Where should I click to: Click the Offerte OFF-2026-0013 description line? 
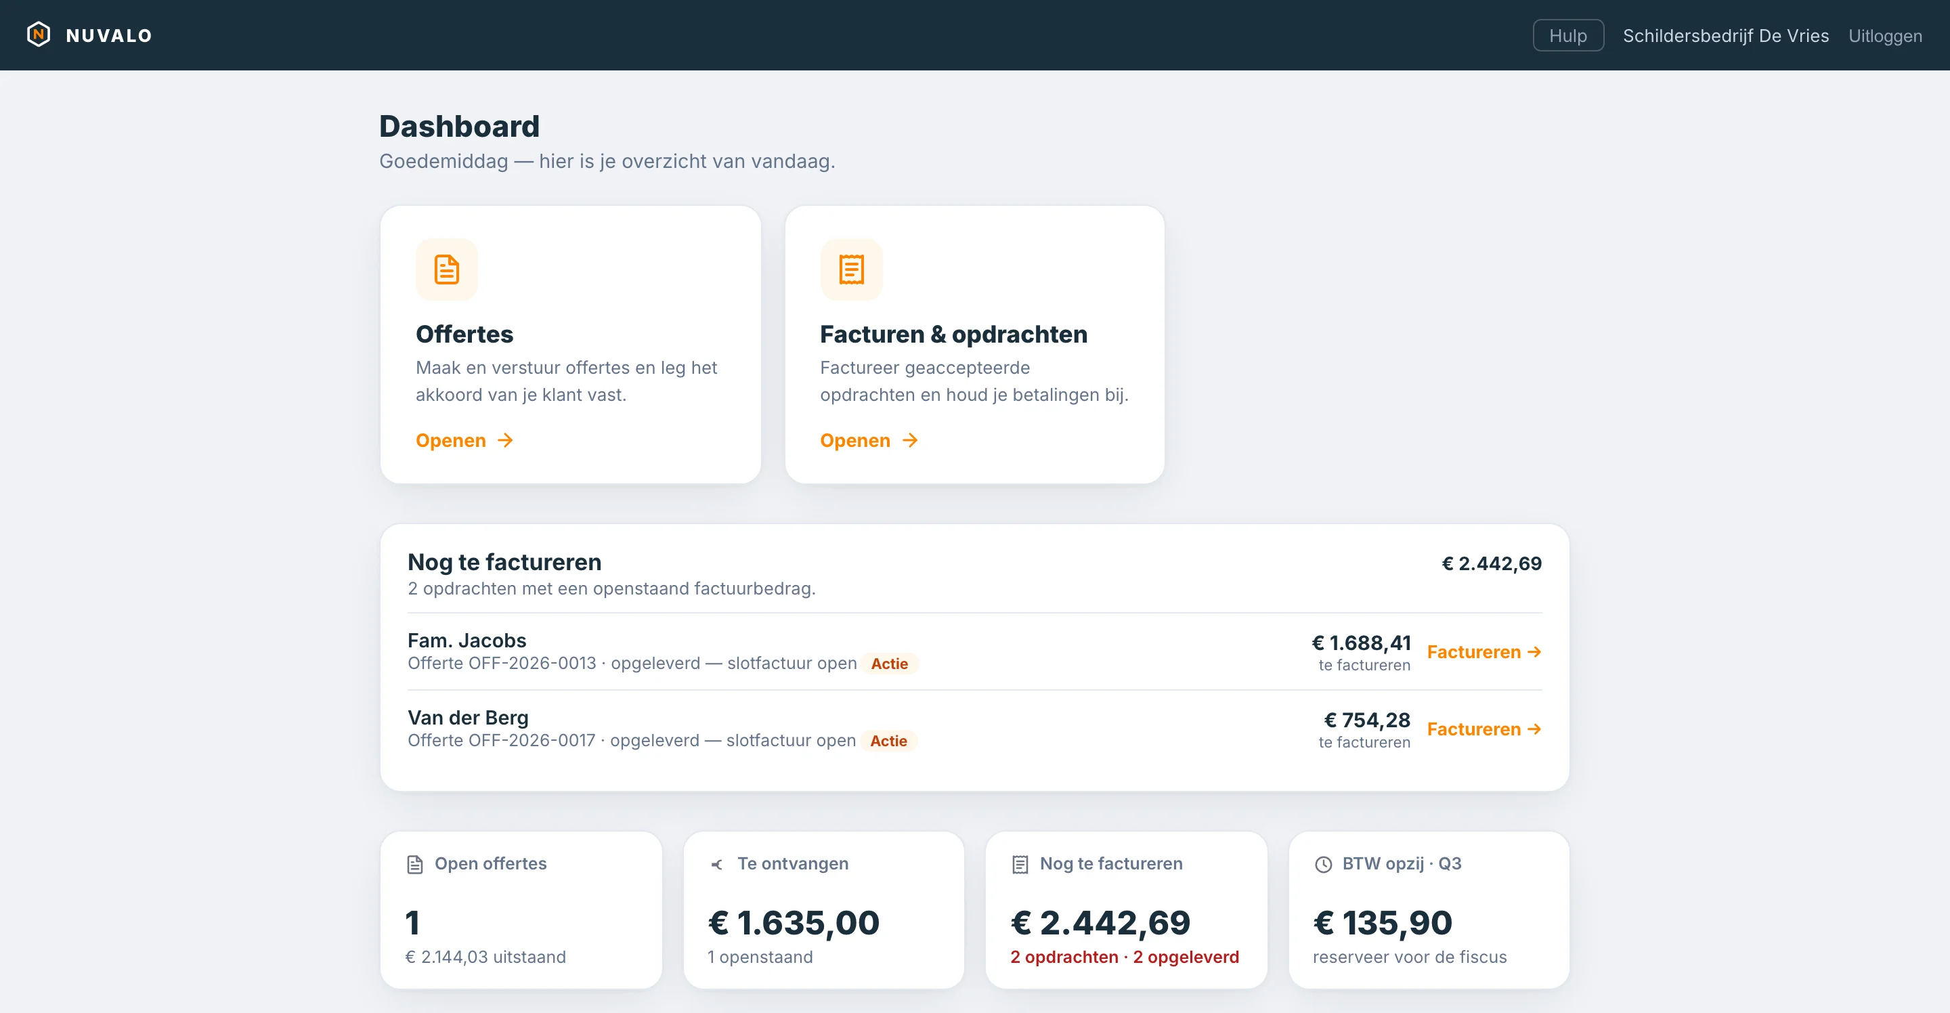[x=632, y=663]
